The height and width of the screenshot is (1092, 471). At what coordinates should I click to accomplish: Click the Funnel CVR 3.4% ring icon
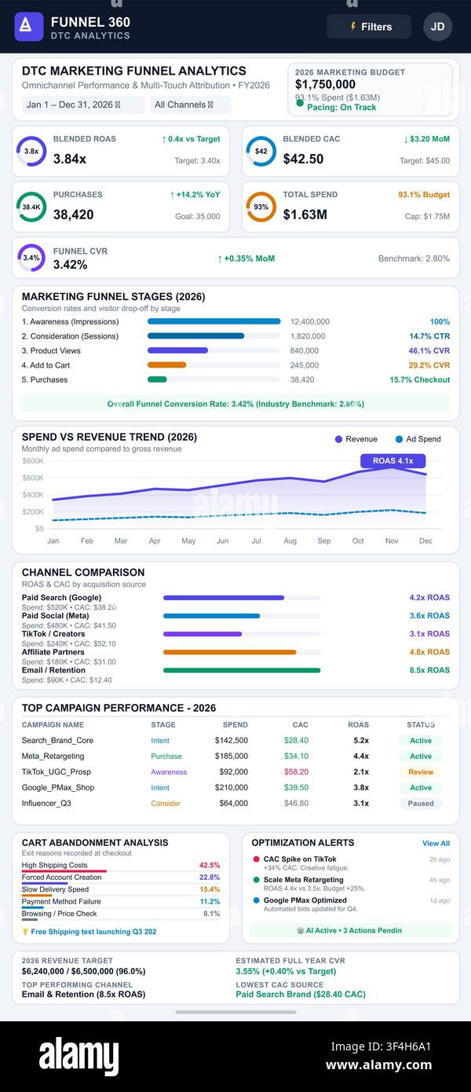31,258
